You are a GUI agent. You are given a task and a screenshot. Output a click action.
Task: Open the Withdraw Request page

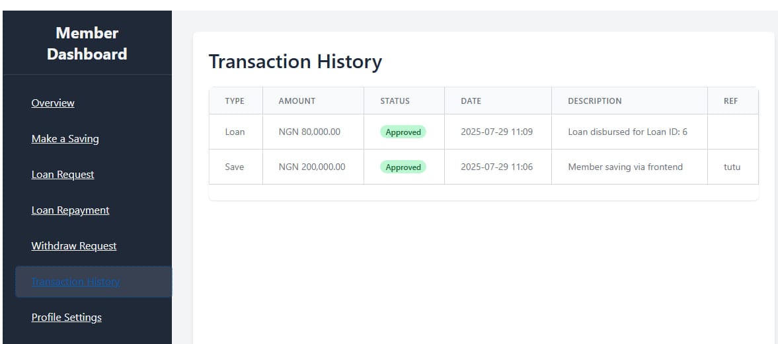tap(74, 246)
